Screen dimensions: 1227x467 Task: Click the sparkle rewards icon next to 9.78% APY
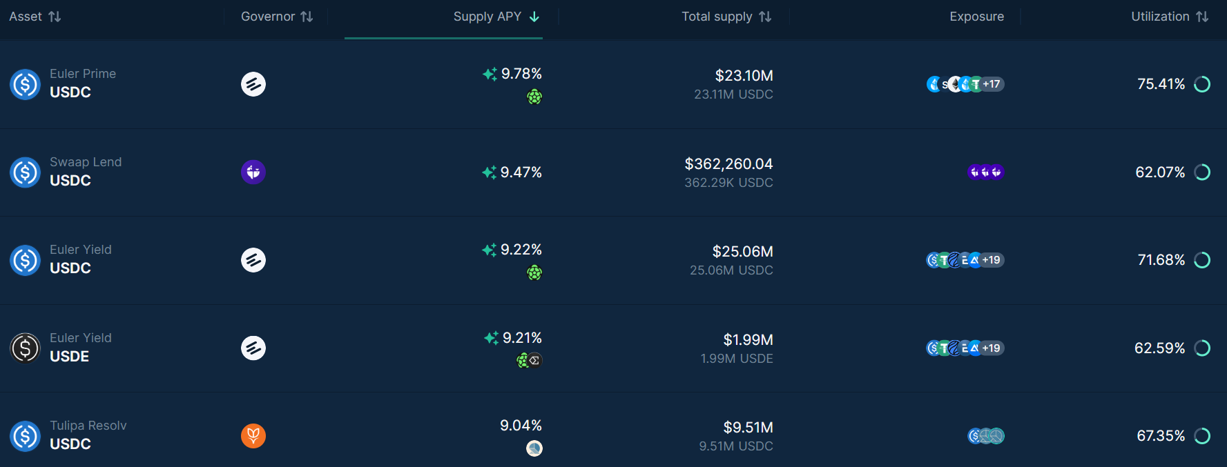coord(490,74)
